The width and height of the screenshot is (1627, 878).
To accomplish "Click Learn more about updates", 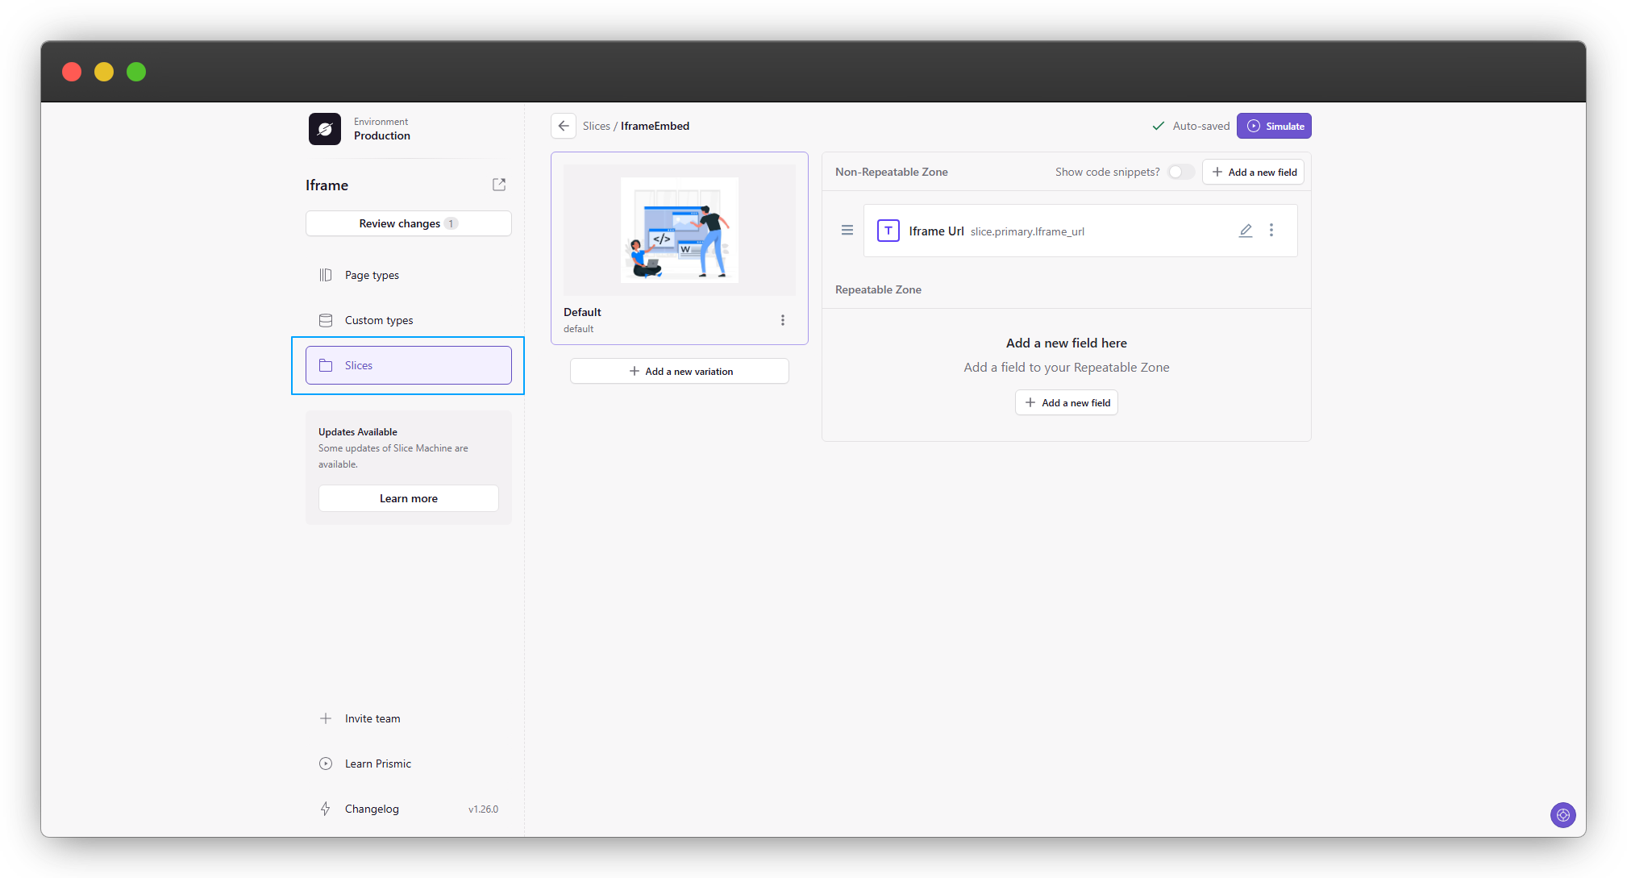I will (409, 498).
